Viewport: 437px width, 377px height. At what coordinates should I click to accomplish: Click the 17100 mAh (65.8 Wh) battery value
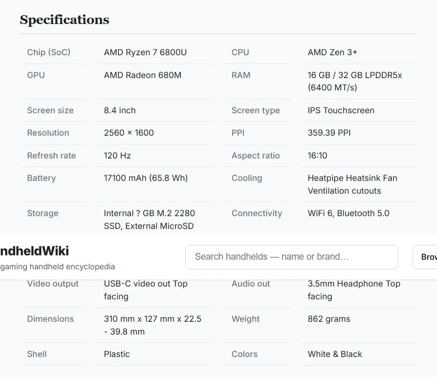[146, 178]
